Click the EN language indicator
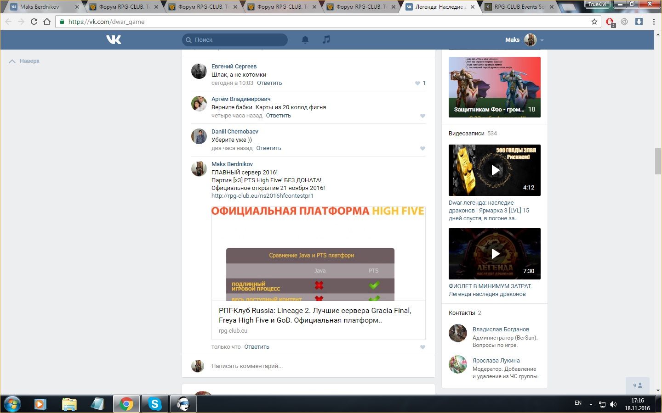The image size is (662, 413). pyautogui.click(x=578, y=403)
